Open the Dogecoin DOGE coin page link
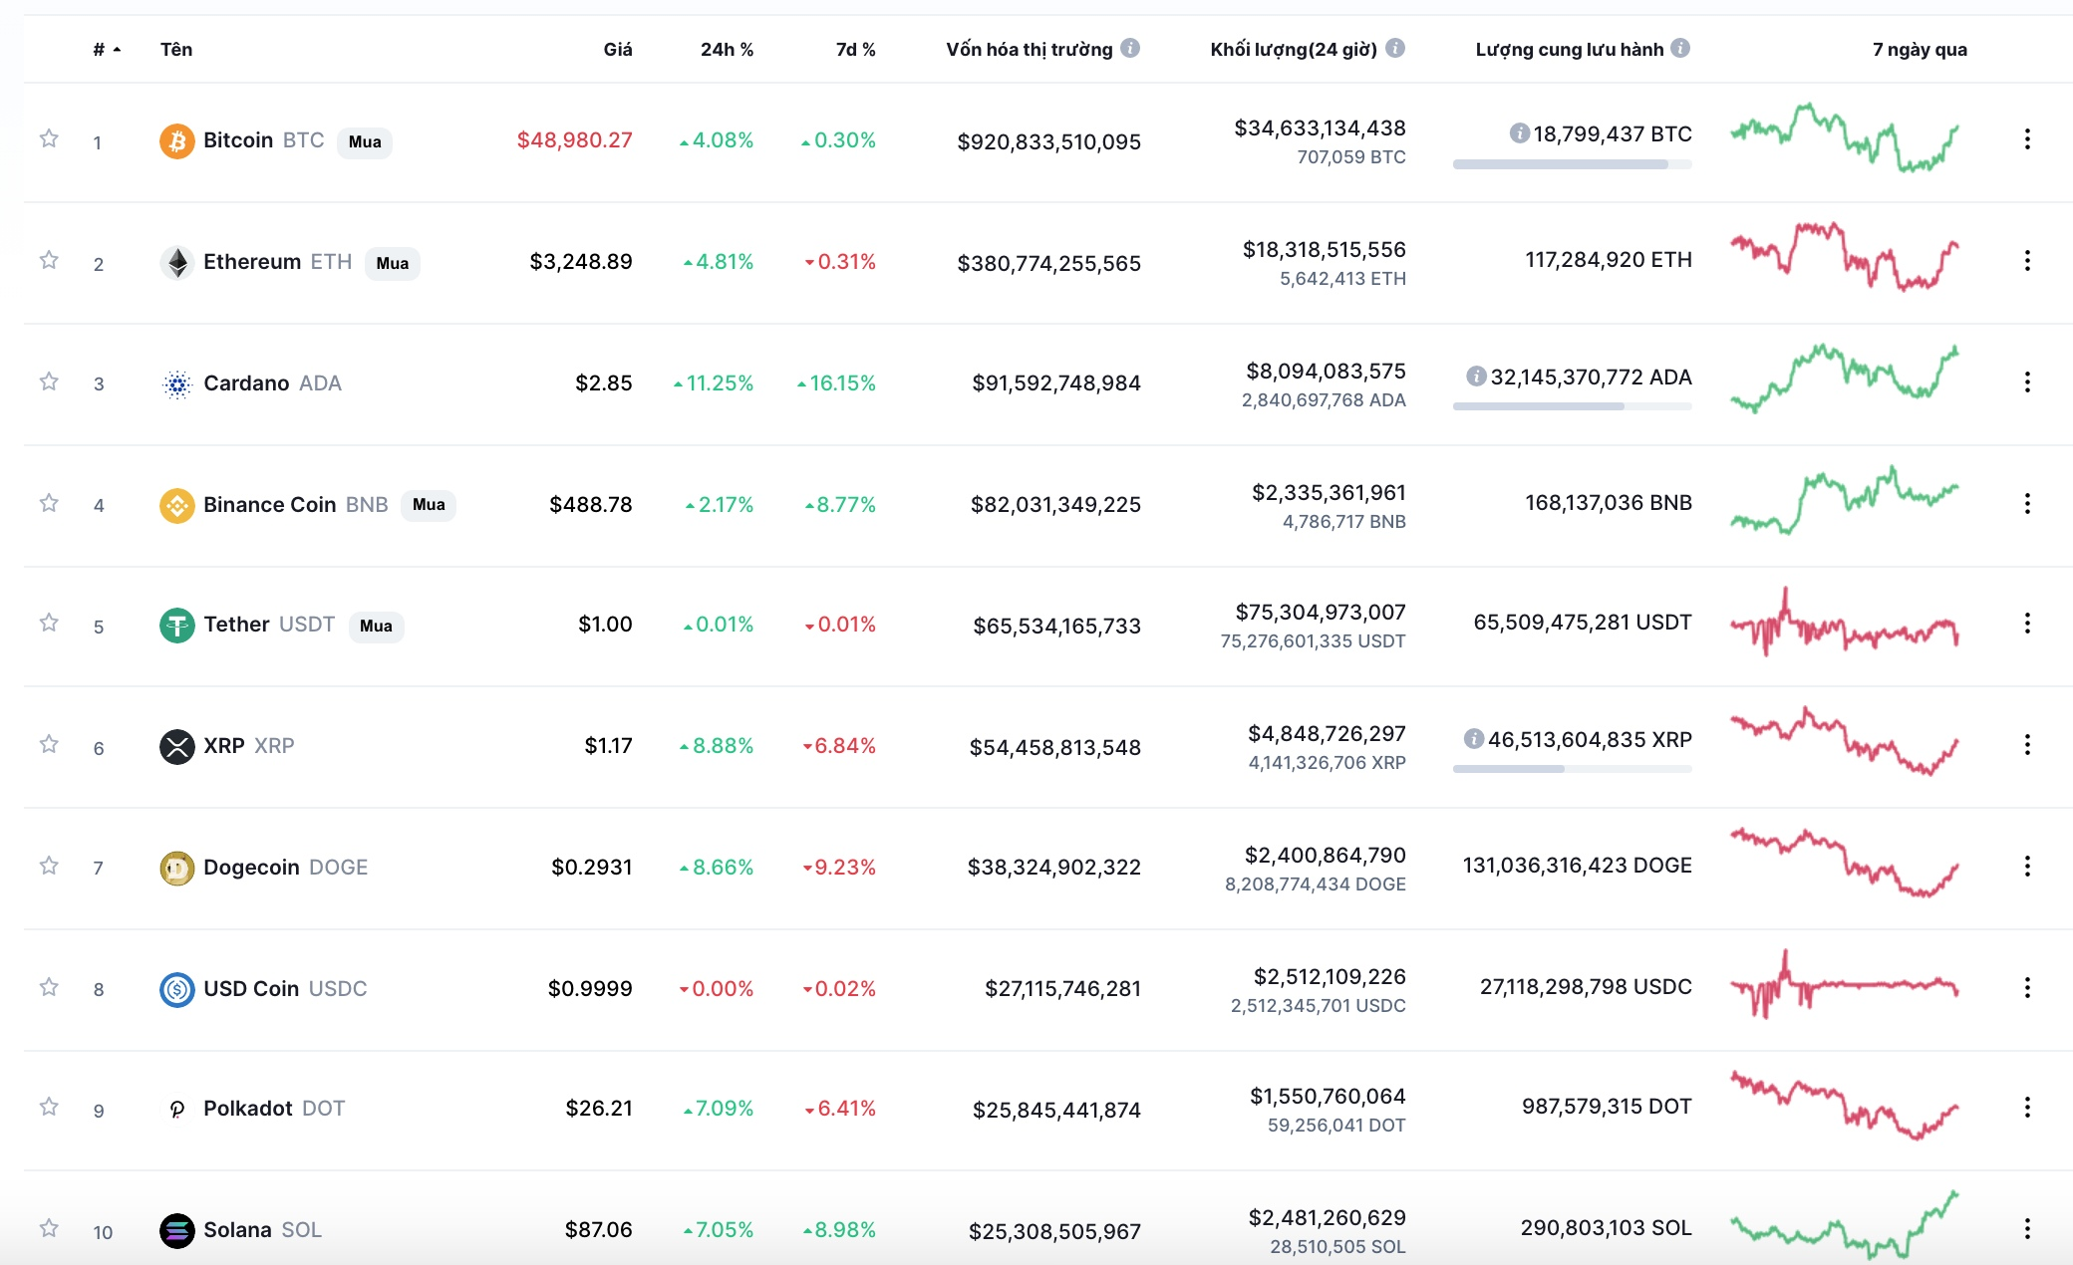Image resolution: width=2073 pixels, height=1265 pixels. tap(285, 868)
